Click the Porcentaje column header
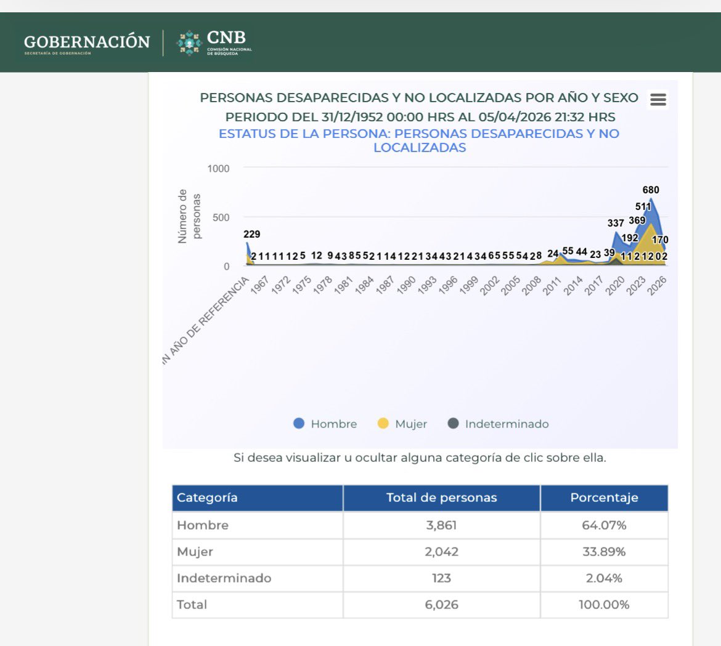The width and height of the screenshot is (721, 646). (603, 498)
